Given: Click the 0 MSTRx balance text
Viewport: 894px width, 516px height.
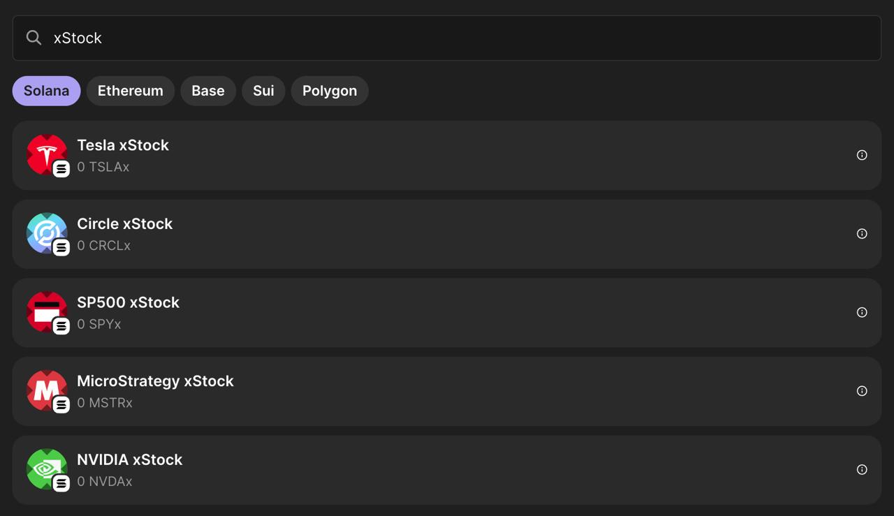Looking at the screenshot, I should click(105, 403).
